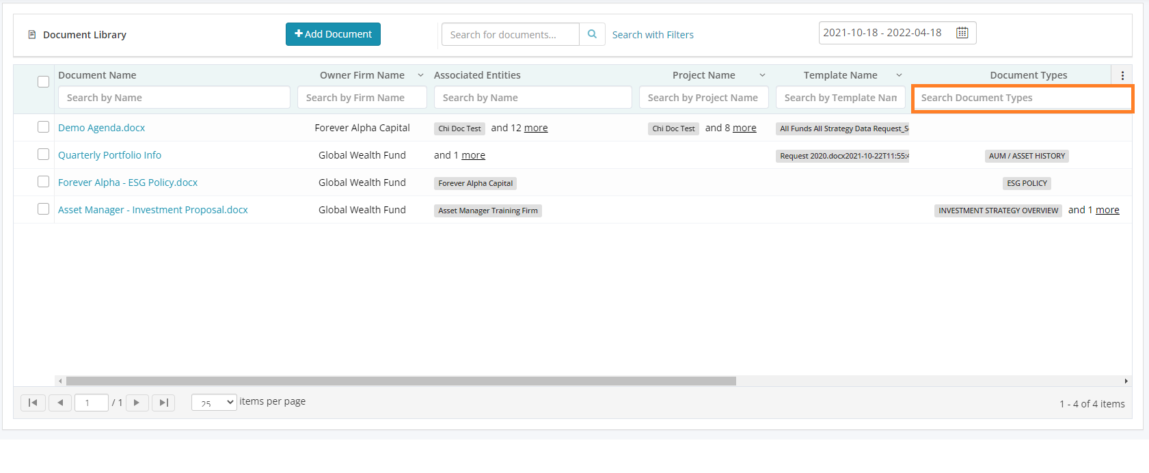This screenshot has width=1149, height=473.
Task: Click the ESG POLICY document type tag
Action: tap(1027, 183)
